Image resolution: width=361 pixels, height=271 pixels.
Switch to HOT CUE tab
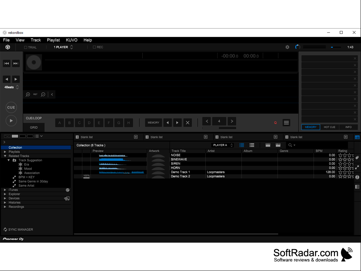[329, 127]
